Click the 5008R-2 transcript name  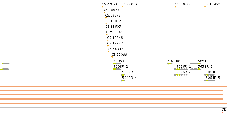(121, 67)
